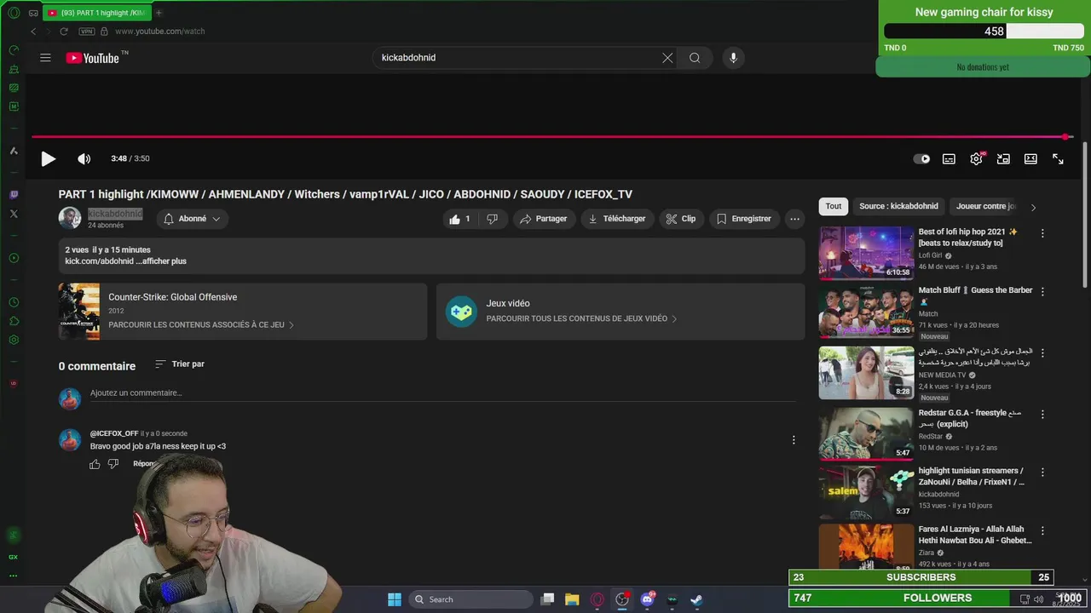Image resolution: width=1091 pixels, height=613 pixels.
Task: Mute the video volume speaker
Action: tap(84, 158)
